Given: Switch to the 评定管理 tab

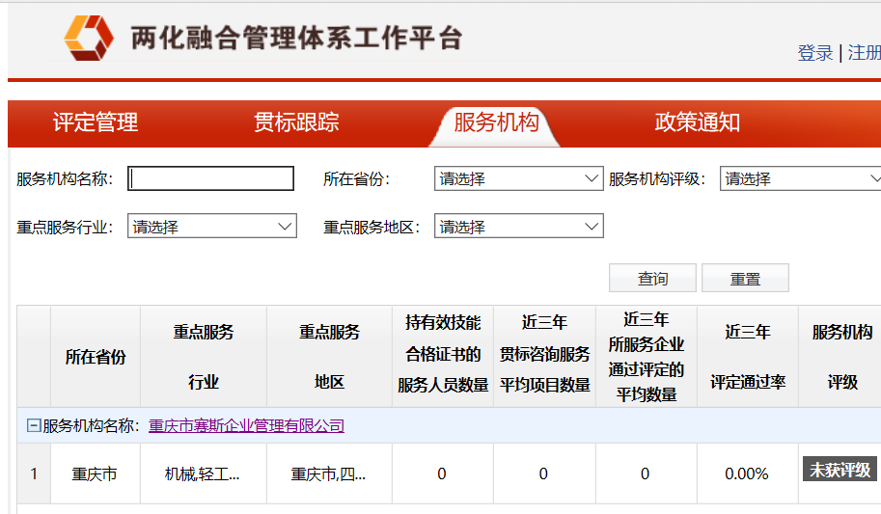Looking at the screenshot, I should [96, 122].
